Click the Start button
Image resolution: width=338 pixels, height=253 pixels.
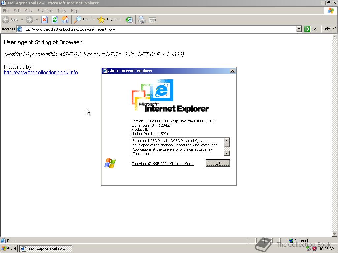pyautogui.click(x=9, y=249)
